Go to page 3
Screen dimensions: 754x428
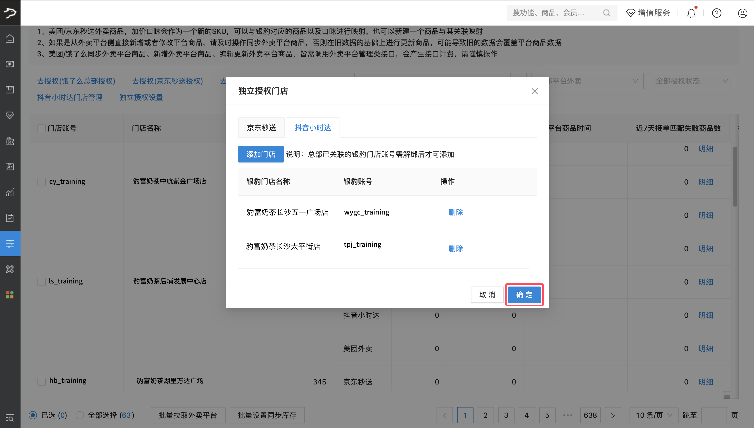click(x=506, y=415)
